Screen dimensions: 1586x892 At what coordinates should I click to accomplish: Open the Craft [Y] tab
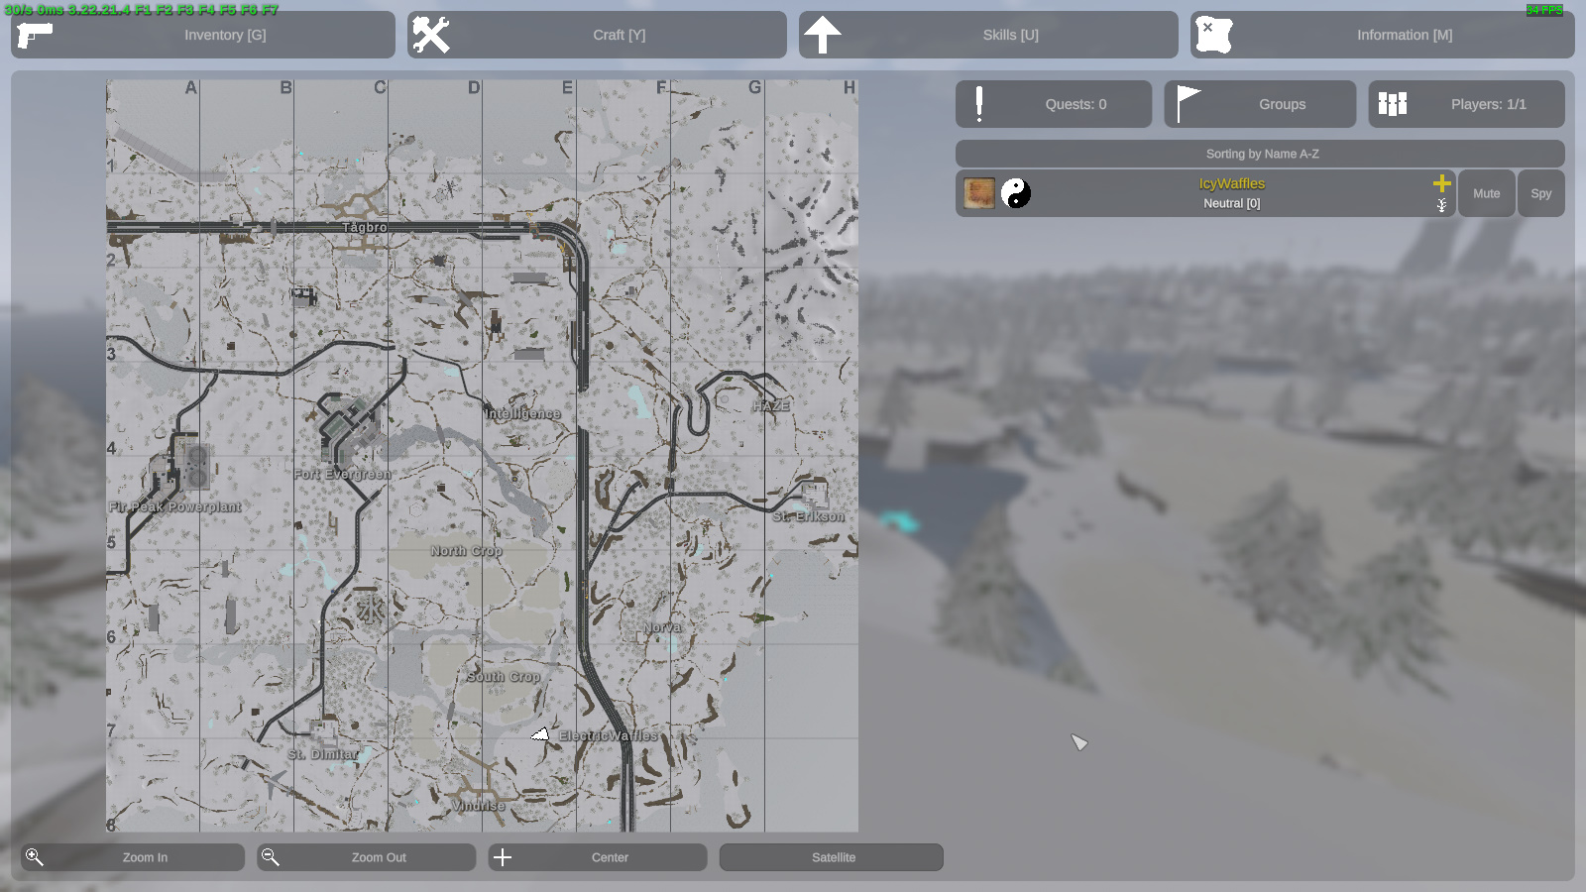[597, 35]
